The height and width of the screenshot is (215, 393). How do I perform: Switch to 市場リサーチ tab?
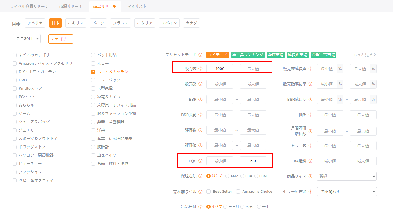(71, 6)
